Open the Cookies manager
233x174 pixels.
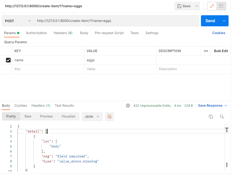[x=219, y=33]
